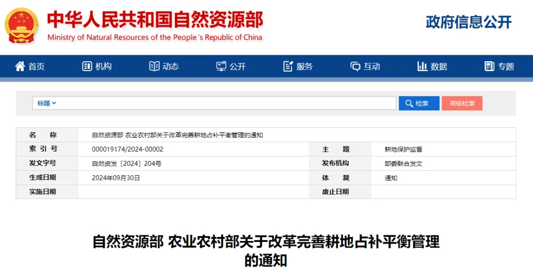Click the 数据 bar chart icon
This screenshot has width=533, height=275.
pyautogui.click(x=422, y=66)
